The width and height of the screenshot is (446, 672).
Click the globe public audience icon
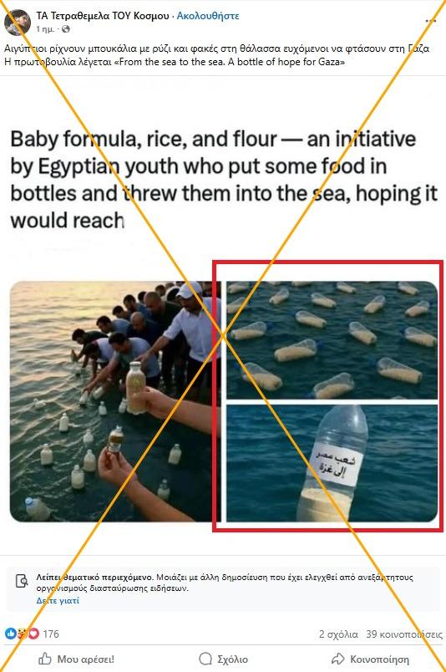(65, 29)
